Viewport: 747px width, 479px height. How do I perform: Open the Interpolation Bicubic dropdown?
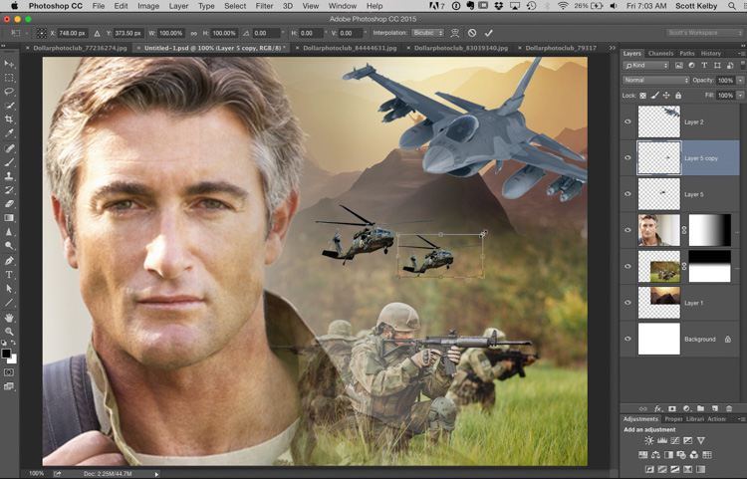point(428,33)
